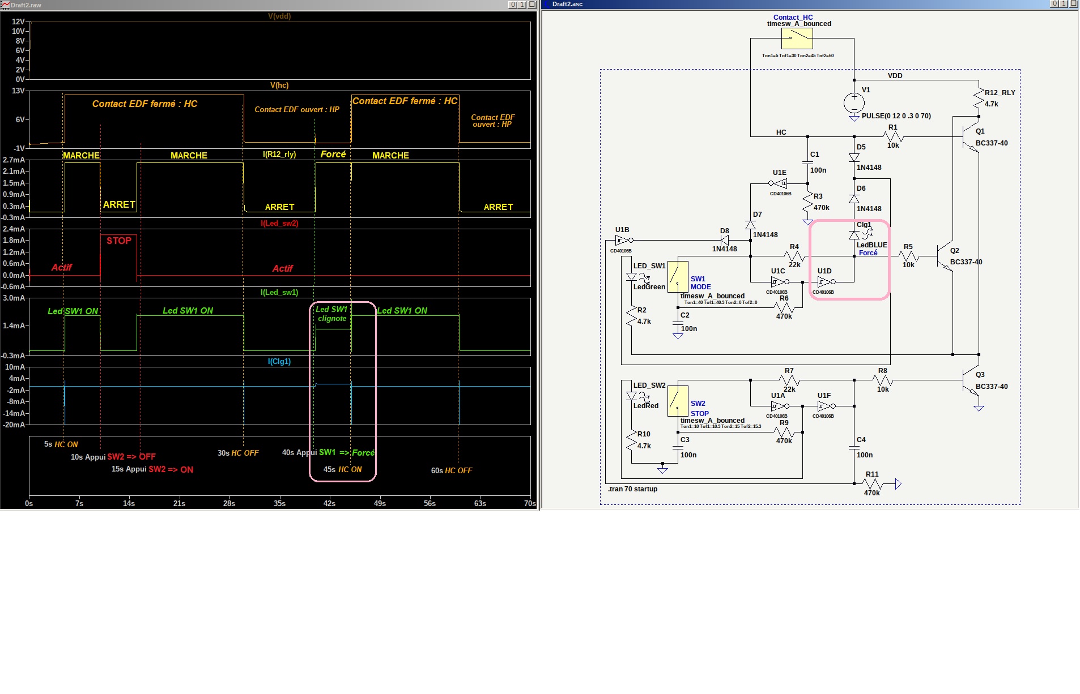Select the U1D inverter gate
This screenshot has height=694, width=1080.
(x=826, y=282)
